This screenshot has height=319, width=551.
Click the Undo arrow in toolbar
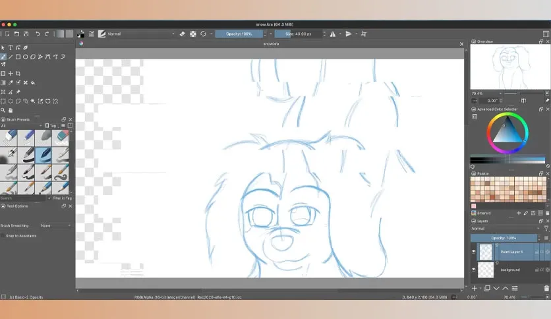pyautogui.click(x=38, y=34)
